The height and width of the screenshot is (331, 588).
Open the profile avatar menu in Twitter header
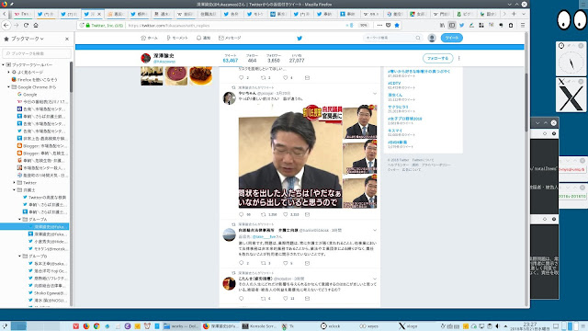coord(432,38)
